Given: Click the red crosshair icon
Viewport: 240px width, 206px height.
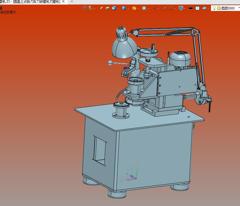Looking at the screenshot, I should pyautogui.click(x=154, y=8).
